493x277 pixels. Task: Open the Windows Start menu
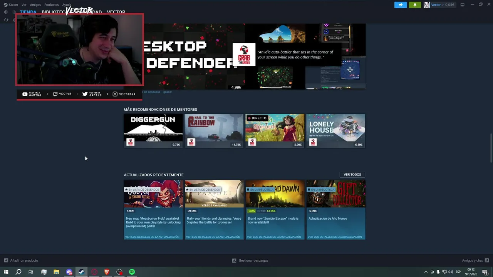click(x=6, y=272)
